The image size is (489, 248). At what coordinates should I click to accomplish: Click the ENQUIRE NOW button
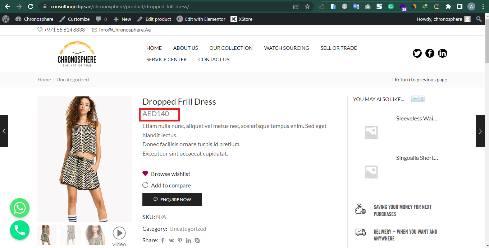172,200
